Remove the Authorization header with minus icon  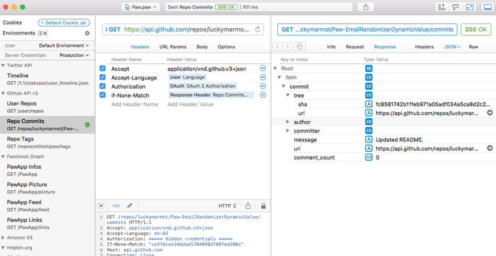pyautogui.click(x=263, y=86)
